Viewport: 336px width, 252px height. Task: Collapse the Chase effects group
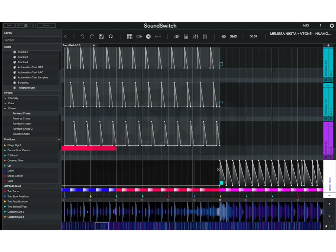pos(5,108)
